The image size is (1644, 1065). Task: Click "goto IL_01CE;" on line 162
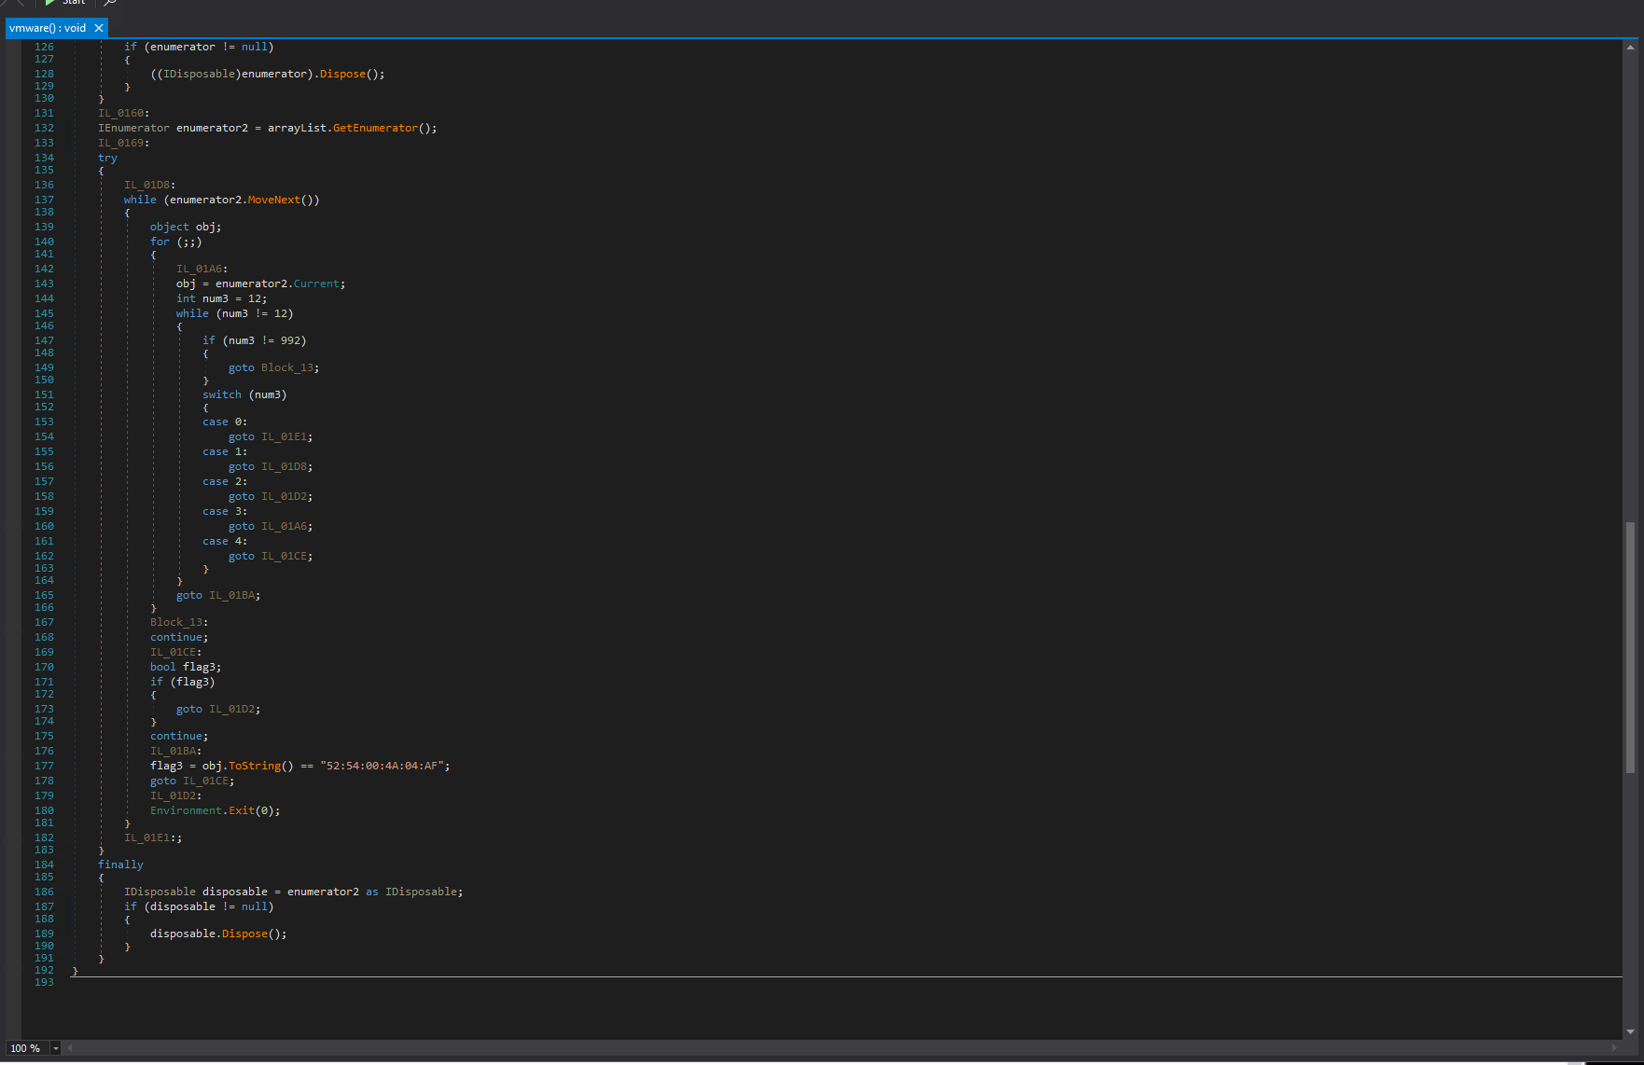point(271,556)
